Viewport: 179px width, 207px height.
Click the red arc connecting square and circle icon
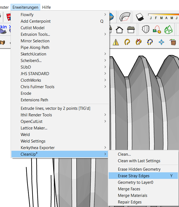coord(158,29)
